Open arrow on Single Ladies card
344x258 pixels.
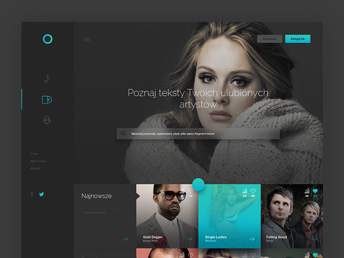click(x=252, y=239)
